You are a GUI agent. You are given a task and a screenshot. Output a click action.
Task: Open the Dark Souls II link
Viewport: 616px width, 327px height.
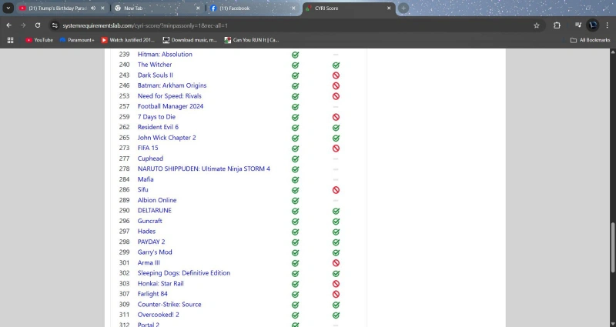(156, 75)
